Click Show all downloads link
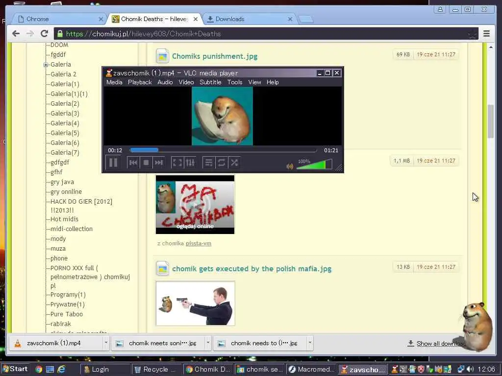The height and width of the screenshot is (376, 502). pos(441,344)
